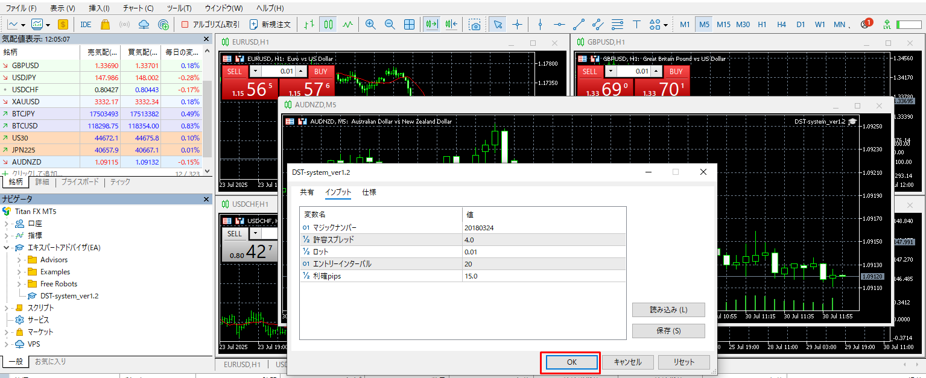Open the chart template dropdown arrow

[x=47, y=25]
